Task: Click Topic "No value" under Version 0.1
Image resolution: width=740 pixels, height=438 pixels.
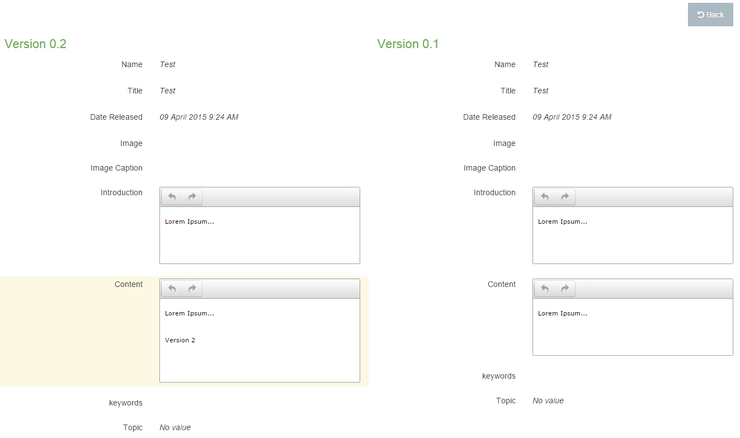Action: point(548,401)
